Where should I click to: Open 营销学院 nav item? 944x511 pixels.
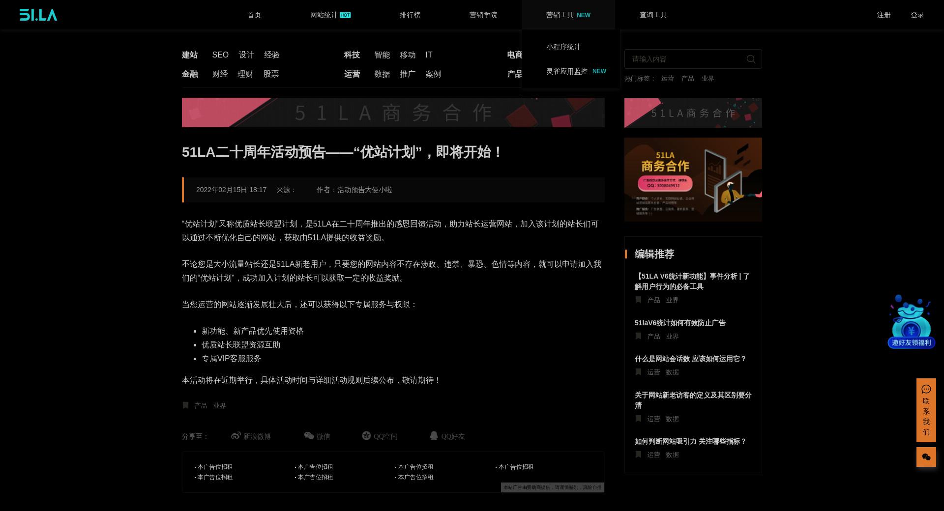point(483,15)
